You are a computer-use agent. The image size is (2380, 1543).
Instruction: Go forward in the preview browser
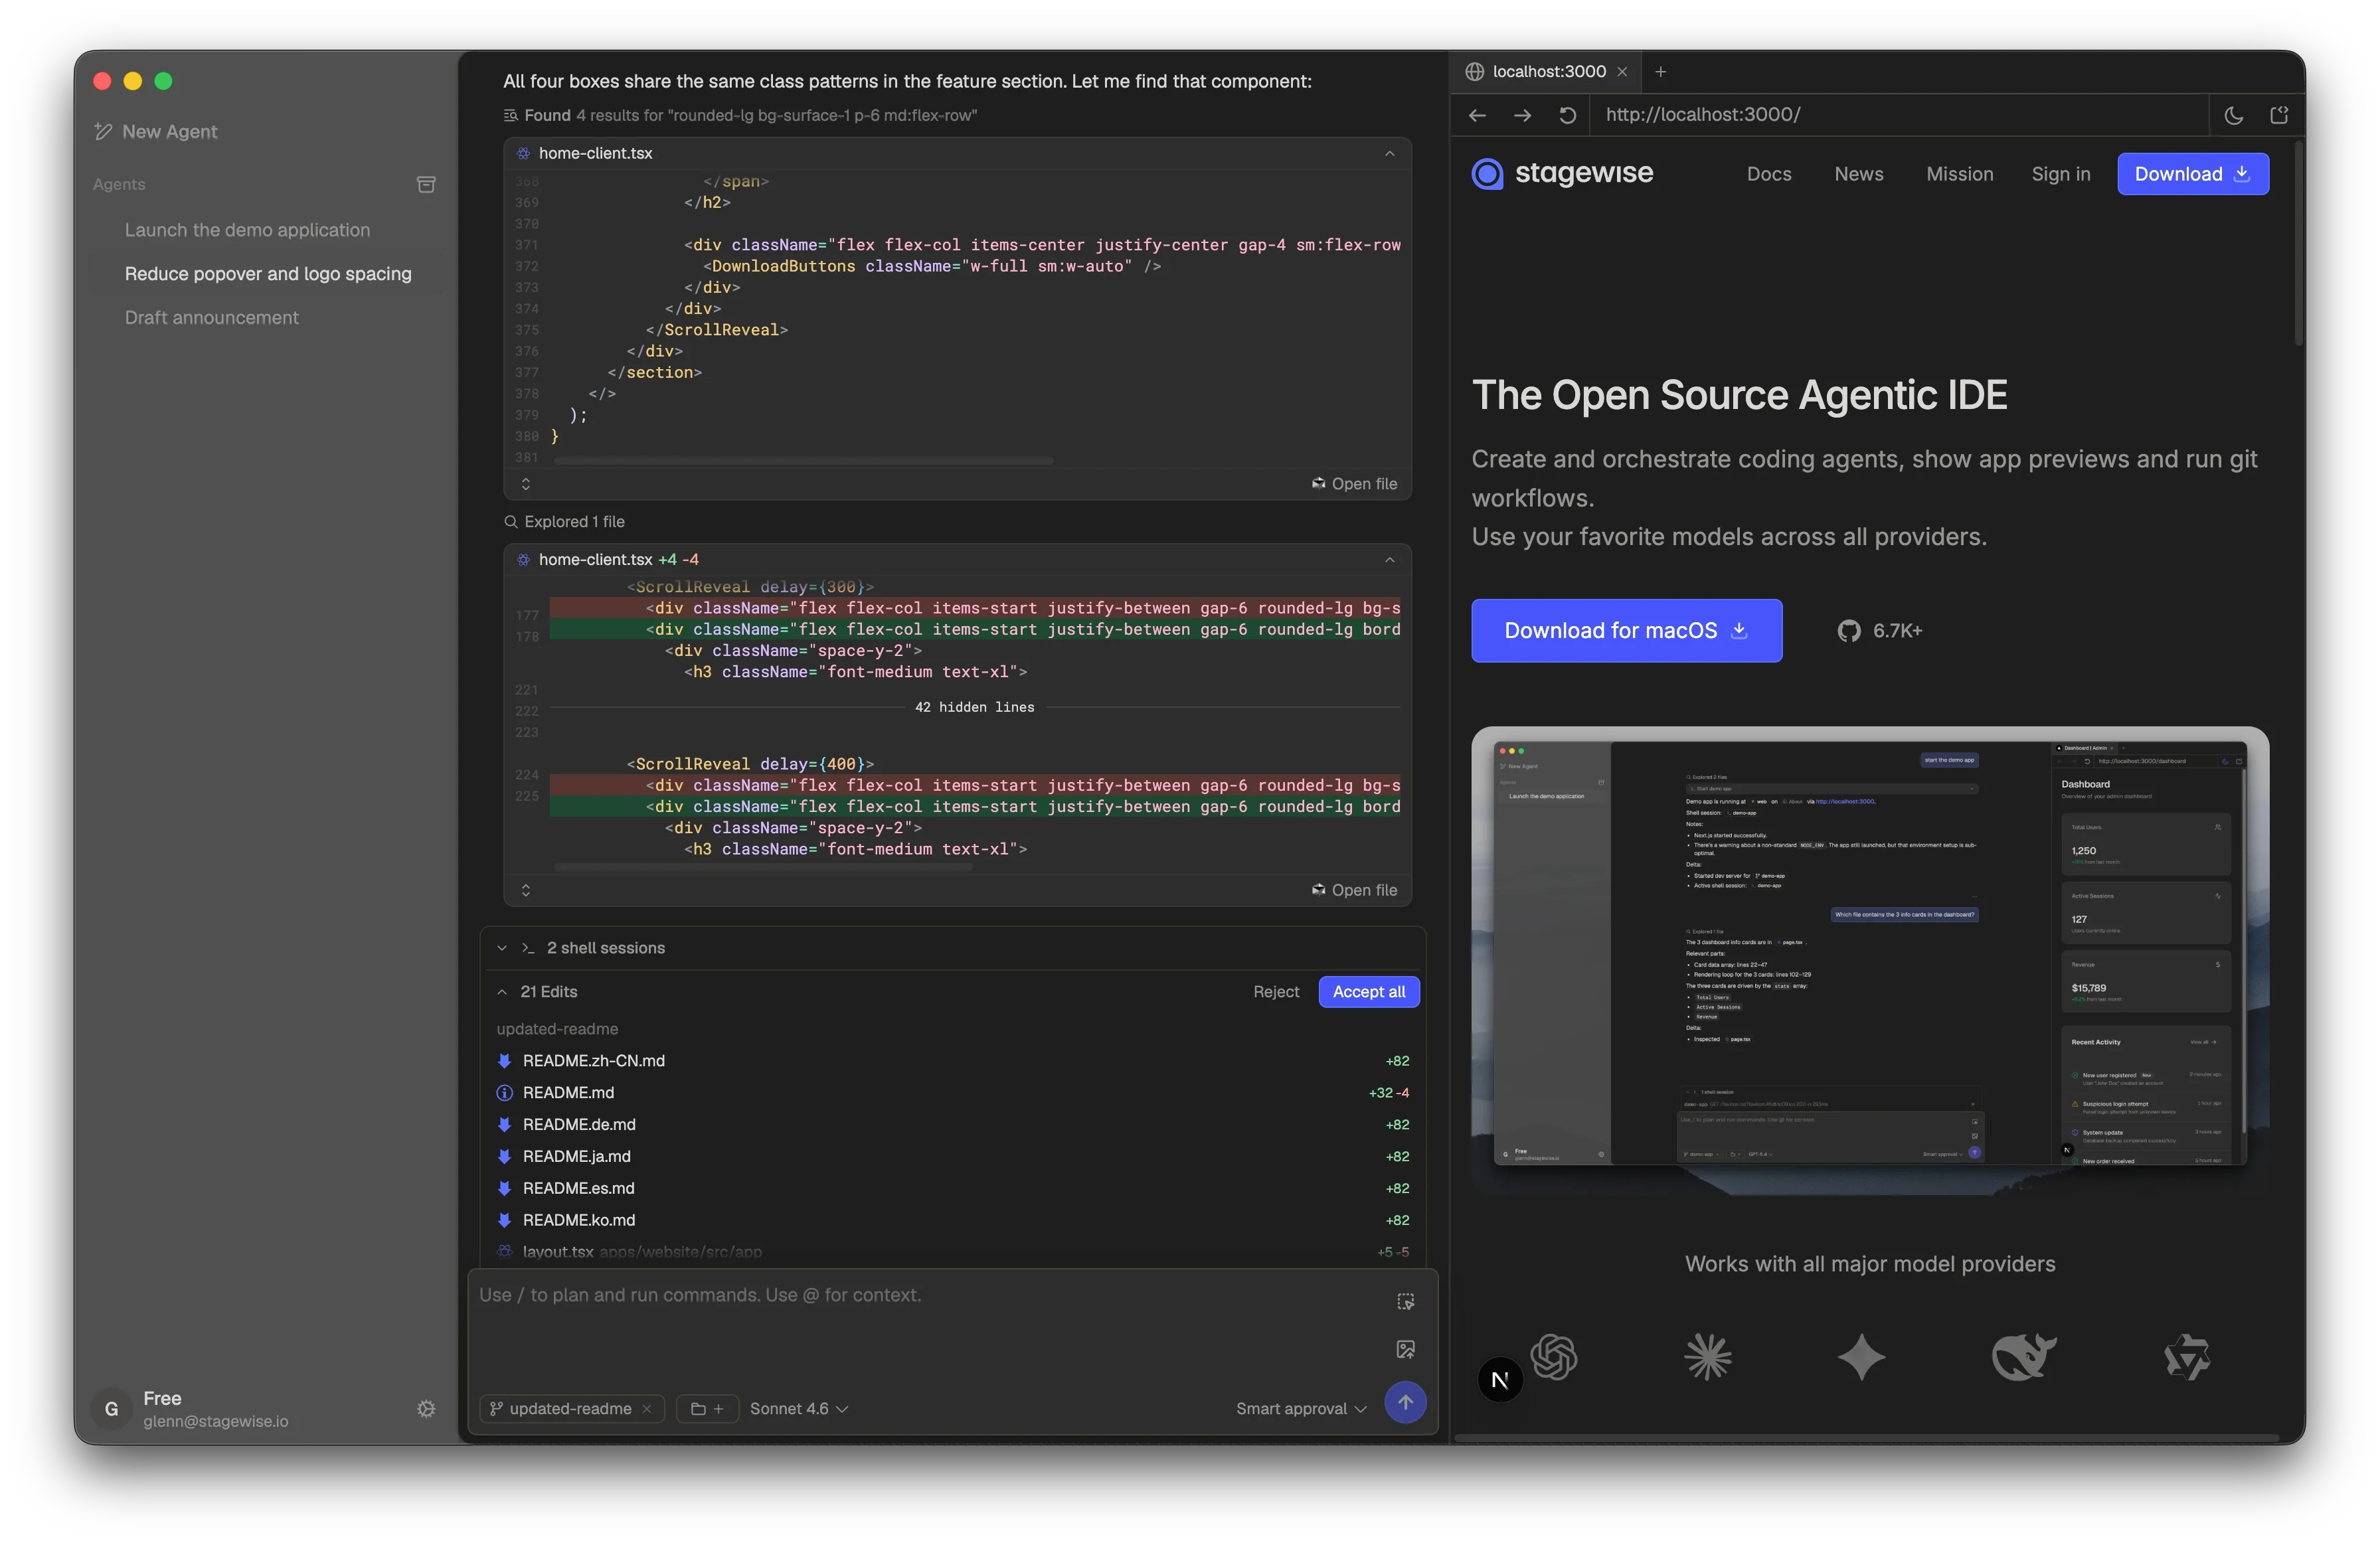point(1522,115)
